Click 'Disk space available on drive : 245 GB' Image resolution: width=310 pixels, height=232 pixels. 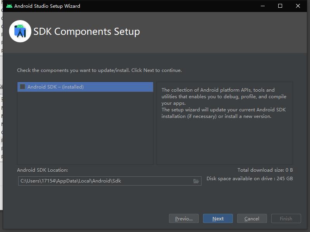point(250,179)
